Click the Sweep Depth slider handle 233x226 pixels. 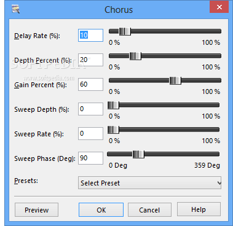pos(113,105)
